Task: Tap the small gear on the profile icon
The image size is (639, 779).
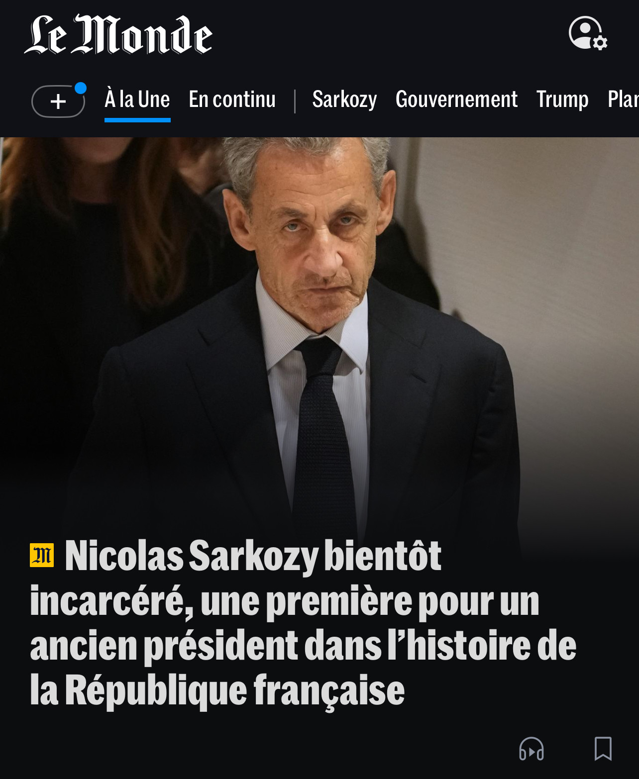Action: click(600, 43)
